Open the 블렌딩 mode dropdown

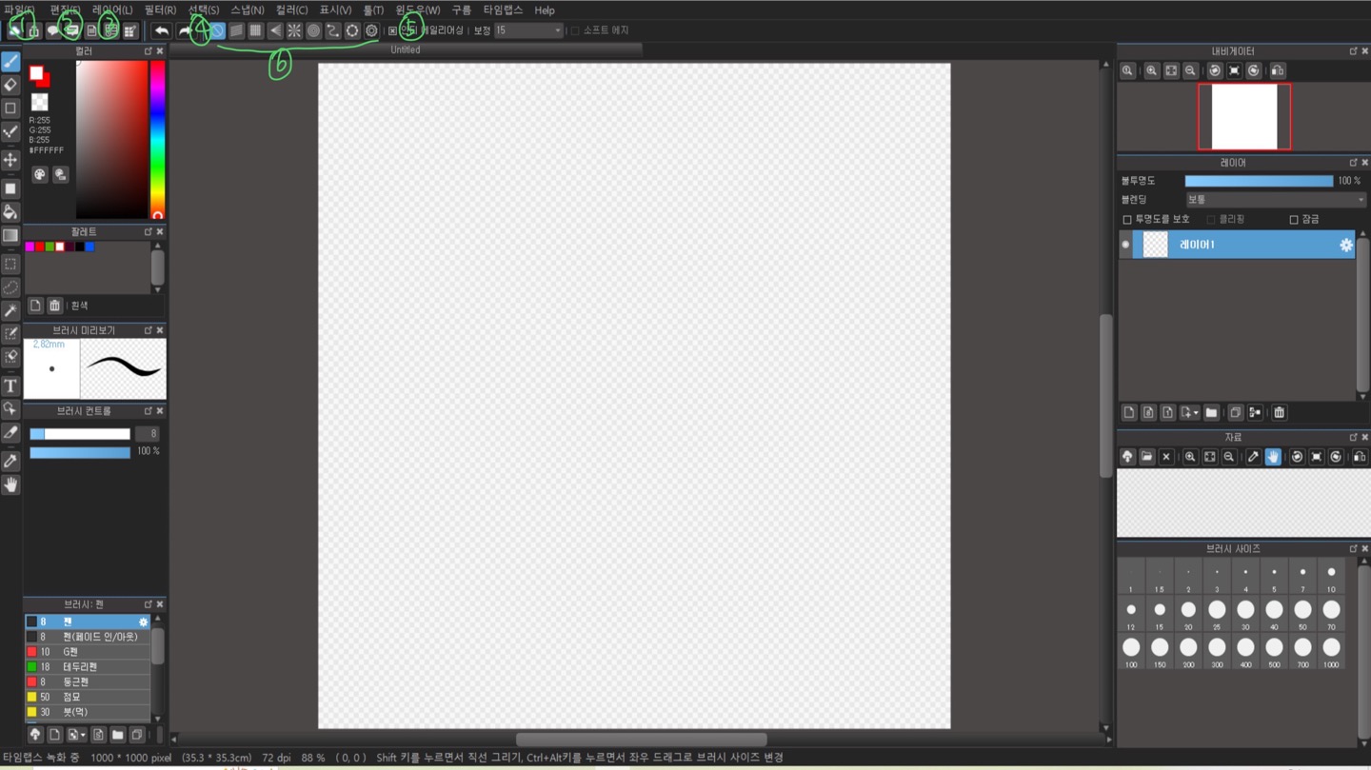point(1275,200)
